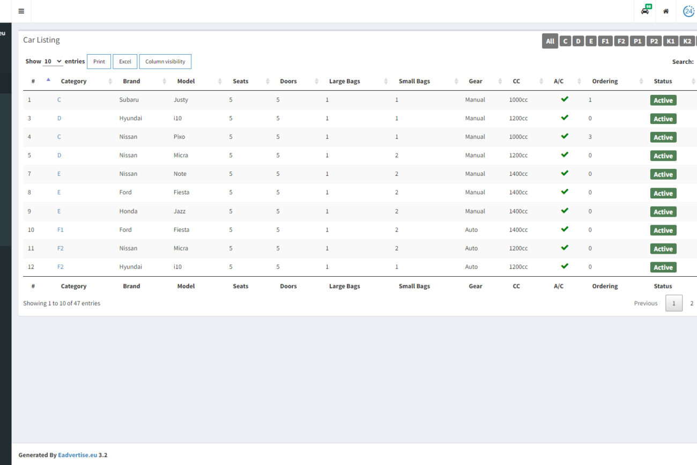Click the Excel export button
697x465 pixels.
click(125, 62)
